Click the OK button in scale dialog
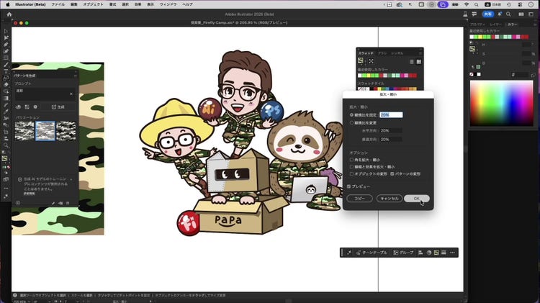Screen dimensions: 540x303 [416, 198]
